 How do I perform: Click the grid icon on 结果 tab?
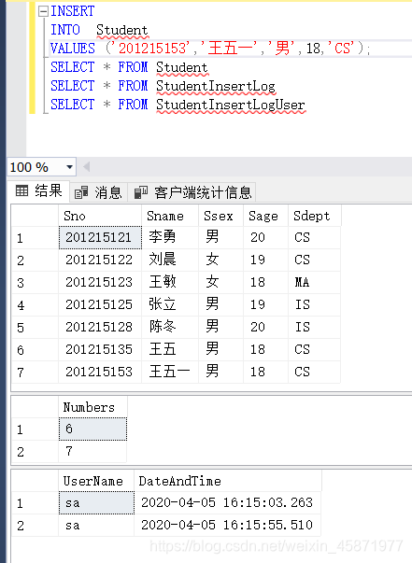point(21,191)
